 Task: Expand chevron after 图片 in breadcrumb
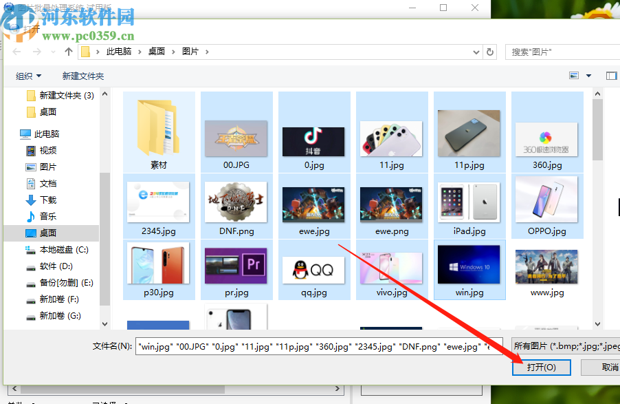207,52
